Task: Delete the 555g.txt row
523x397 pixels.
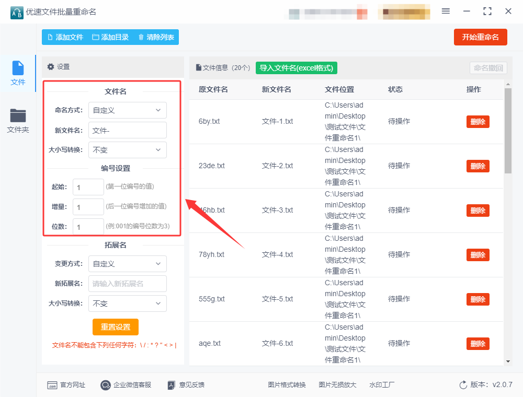Action: pos(477,299)
